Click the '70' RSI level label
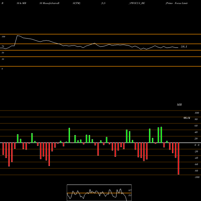201x201 pixels. 3,46
